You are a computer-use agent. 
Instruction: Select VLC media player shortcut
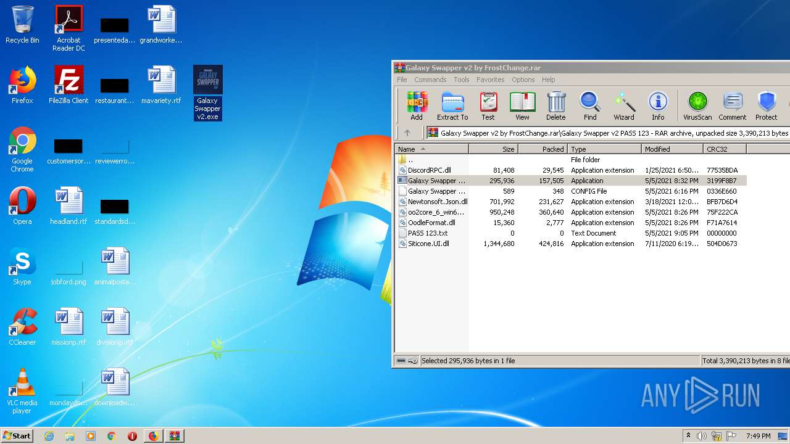click(22, 391)
